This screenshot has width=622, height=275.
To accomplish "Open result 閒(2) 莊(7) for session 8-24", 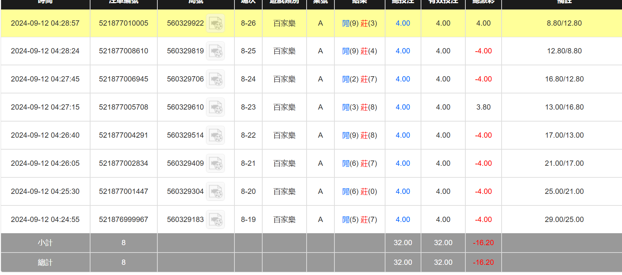I will pyautogui.click(x=359, y=79).
